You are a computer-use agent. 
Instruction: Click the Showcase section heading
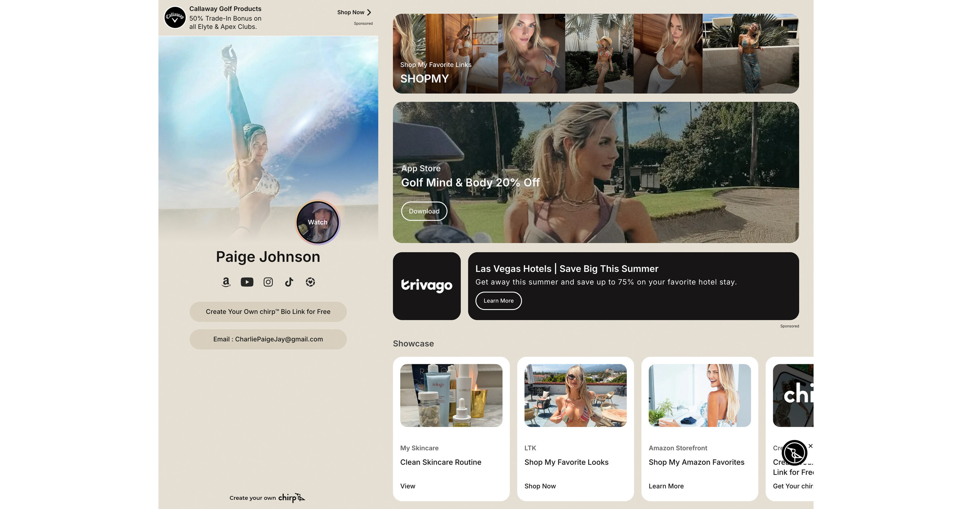click(x=413, y=344)
